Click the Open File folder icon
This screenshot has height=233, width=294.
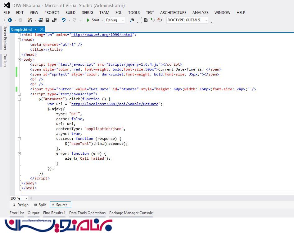click(41, 20)
